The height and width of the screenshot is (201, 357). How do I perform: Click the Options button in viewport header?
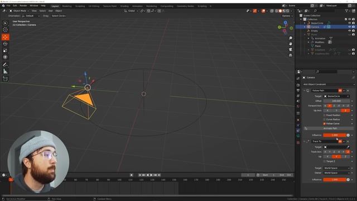(287, 16)
